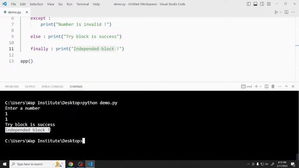Screen dimensions: 299x168
Task: Click the 'app()' code text
Action: (27, 61)
